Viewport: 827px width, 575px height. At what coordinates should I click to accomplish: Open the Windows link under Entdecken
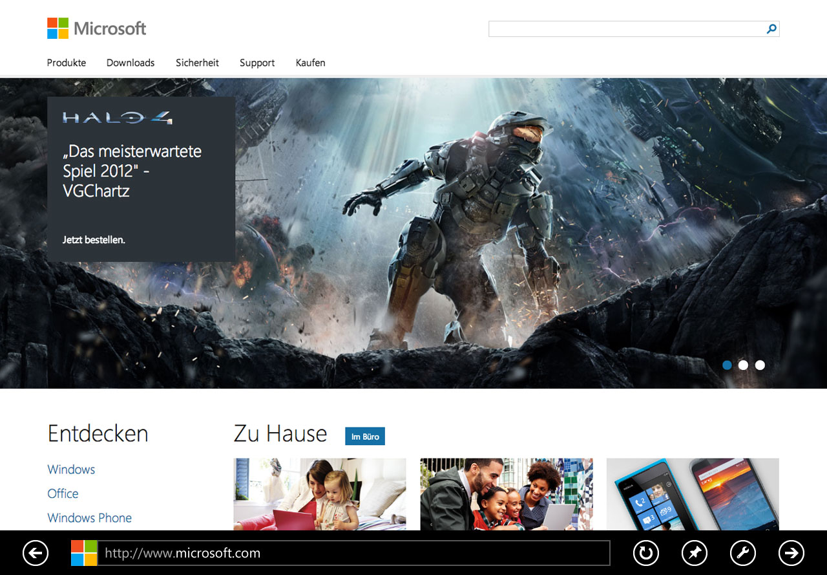(71, 470)
